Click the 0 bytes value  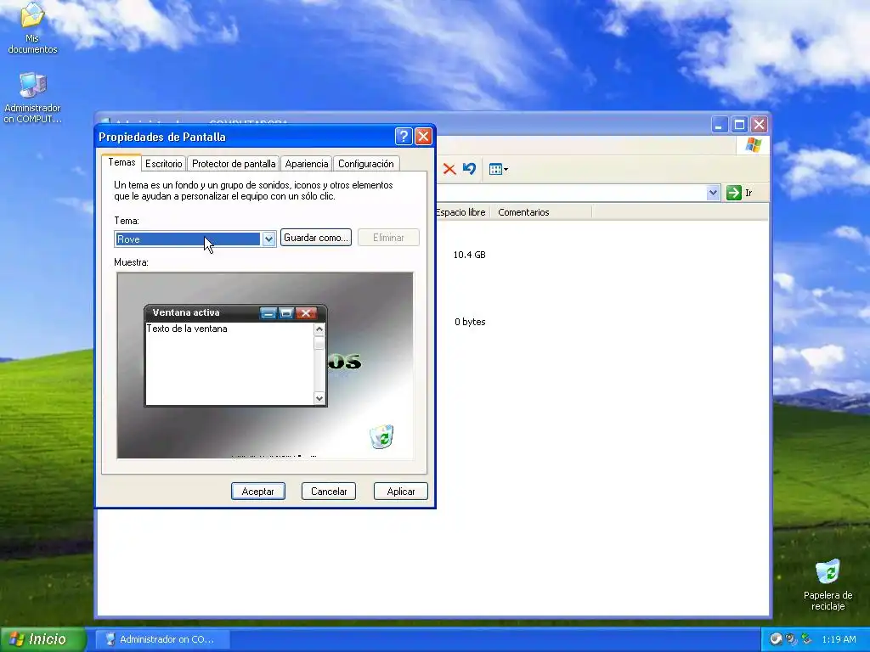pos(470,322)
